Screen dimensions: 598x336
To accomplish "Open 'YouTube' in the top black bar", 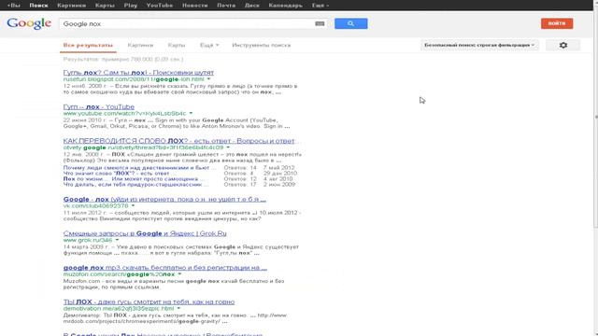I will pyautogui.click(x=160, y=6).
